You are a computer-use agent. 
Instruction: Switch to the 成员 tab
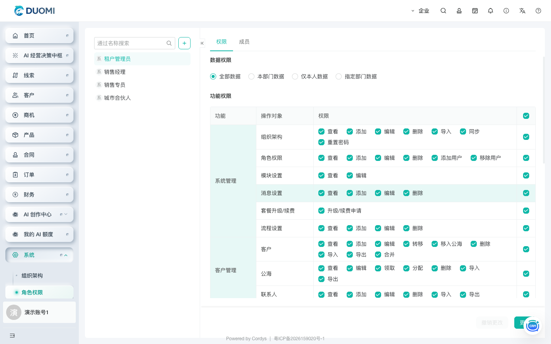pos(245,42)
